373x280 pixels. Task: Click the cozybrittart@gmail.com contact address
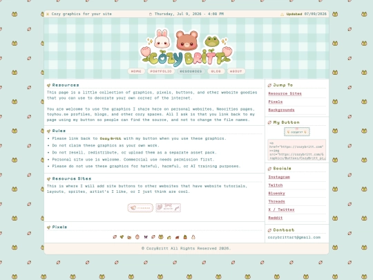tap(294, 237)
